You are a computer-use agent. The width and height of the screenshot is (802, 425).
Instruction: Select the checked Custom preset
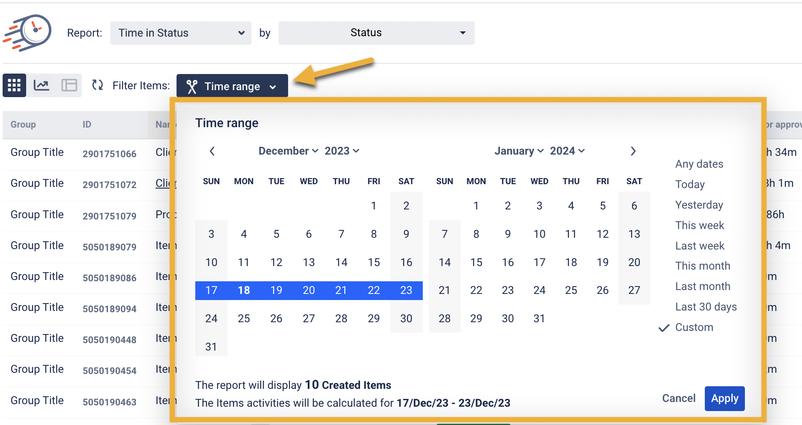point(694,327)
